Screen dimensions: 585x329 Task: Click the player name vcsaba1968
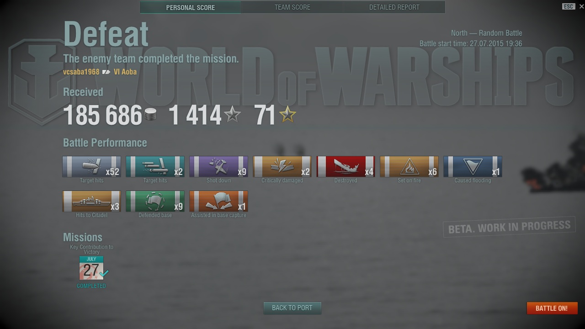81,72
